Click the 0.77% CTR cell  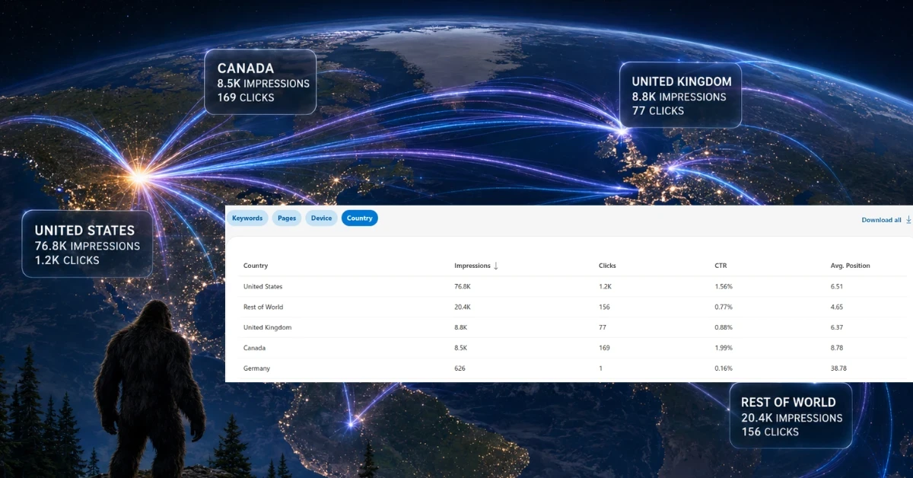pyautogui.click(x=724, y=307)
